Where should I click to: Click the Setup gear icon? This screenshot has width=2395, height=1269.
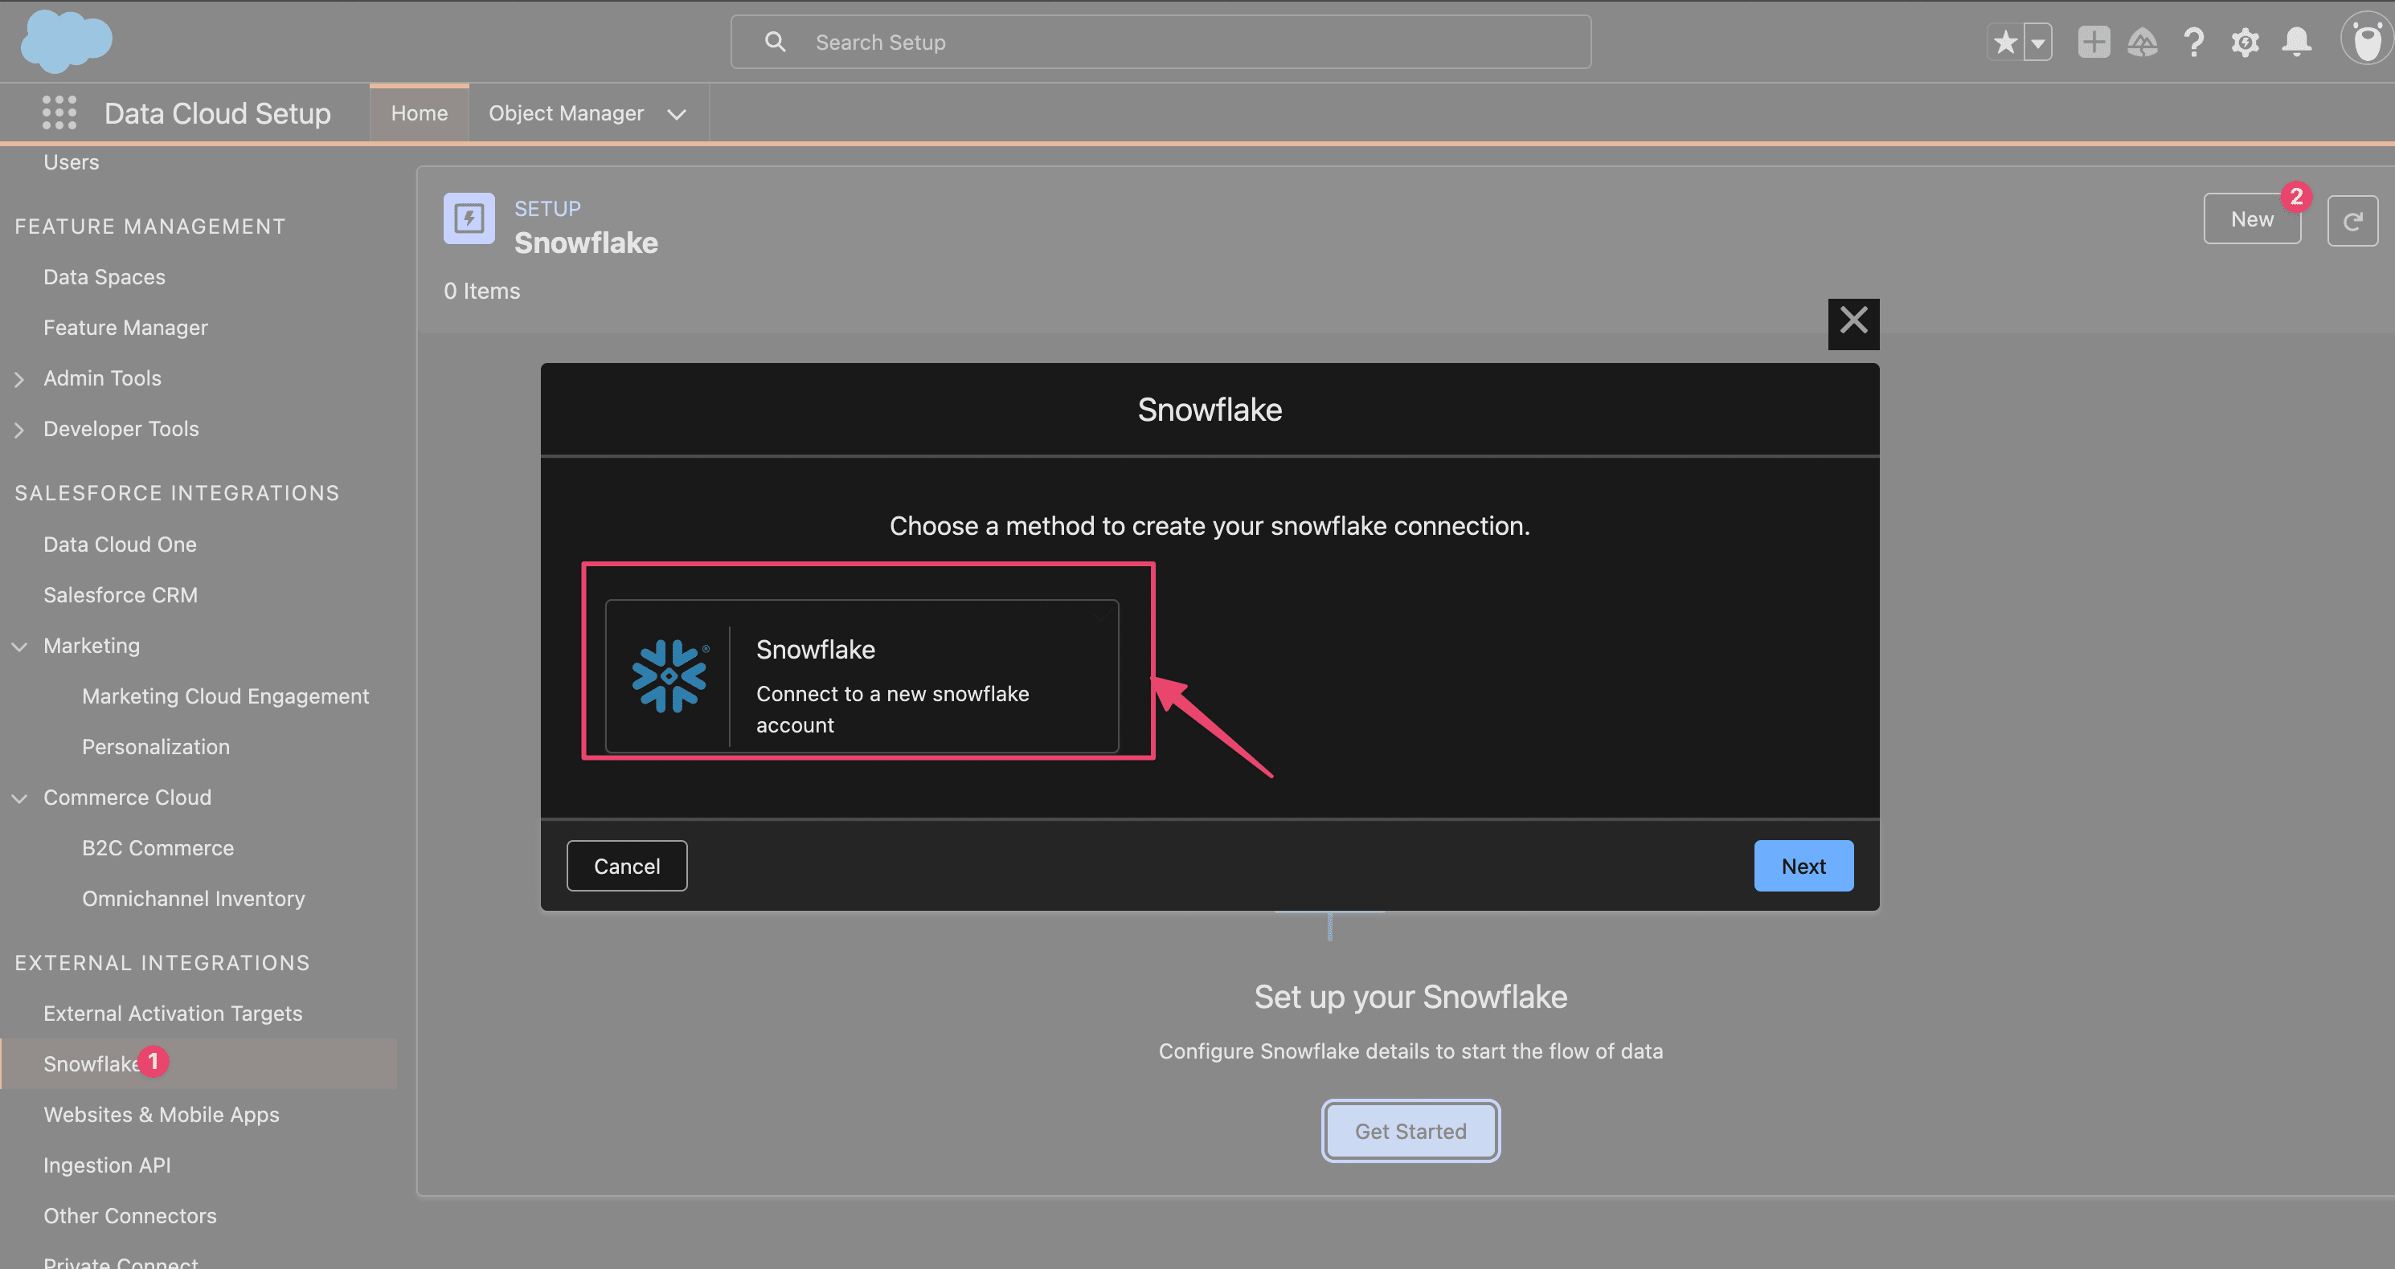click(x=2245, y=42)
